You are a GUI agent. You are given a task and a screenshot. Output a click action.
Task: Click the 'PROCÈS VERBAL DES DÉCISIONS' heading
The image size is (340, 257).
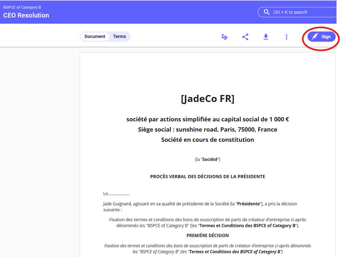click(x=207, y=177)
